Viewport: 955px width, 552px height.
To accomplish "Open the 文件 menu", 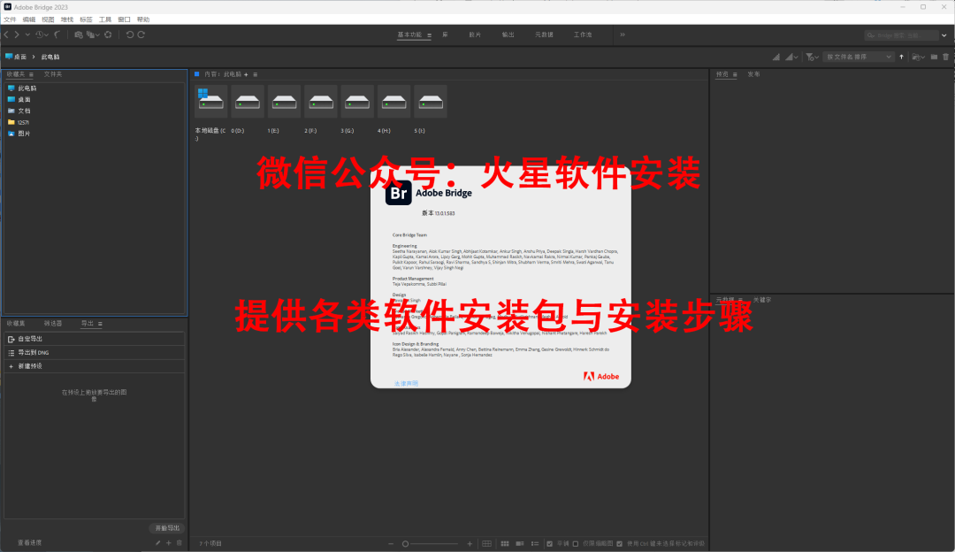I will click(10, 19).
